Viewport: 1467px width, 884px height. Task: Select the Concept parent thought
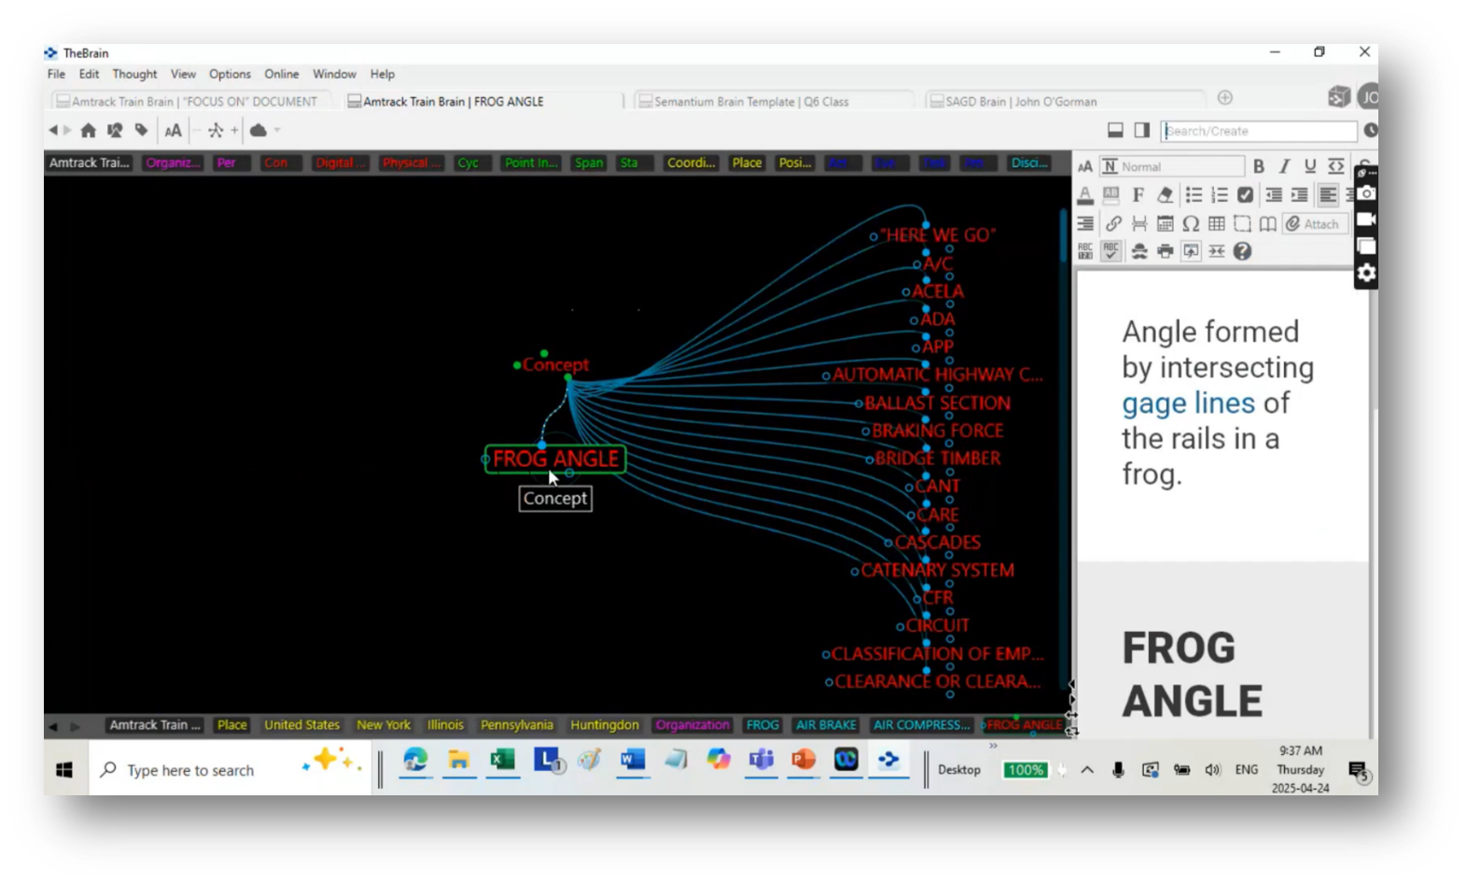[x=555, y=365]
